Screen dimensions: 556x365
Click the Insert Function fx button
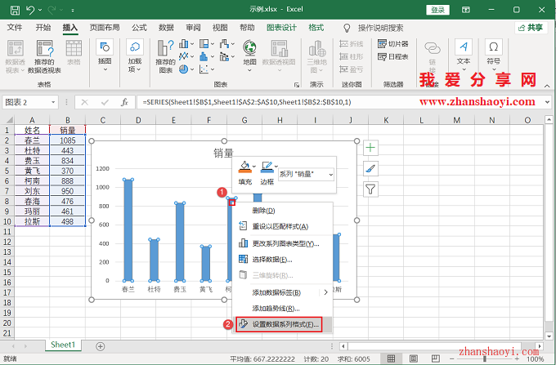click(x=124, y=102)
